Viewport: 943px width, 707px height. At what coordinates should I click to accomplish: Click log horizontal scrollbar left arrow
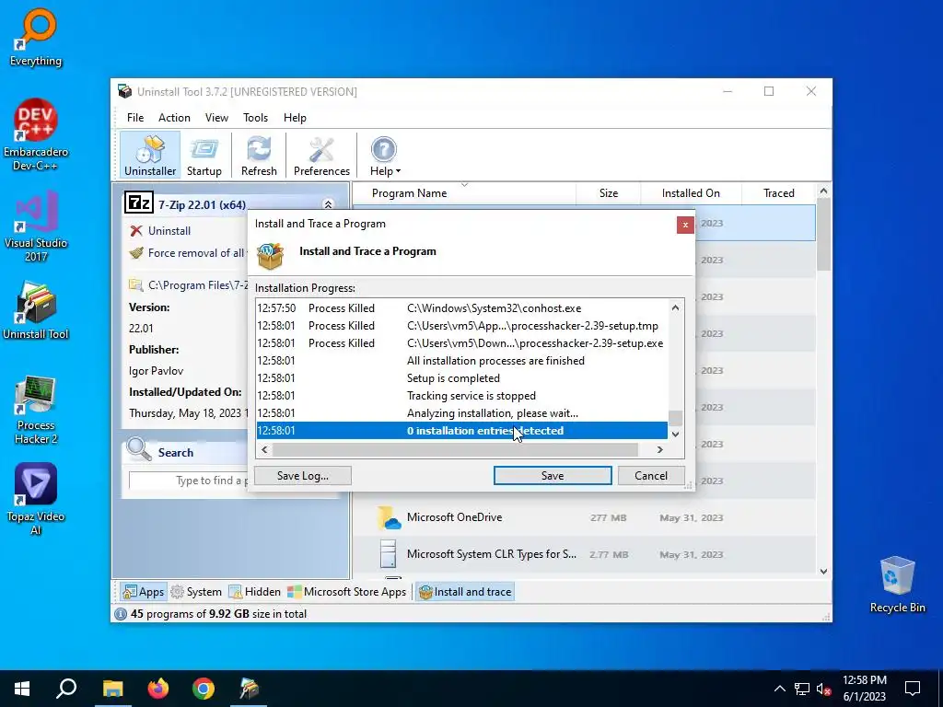[264, 449]
